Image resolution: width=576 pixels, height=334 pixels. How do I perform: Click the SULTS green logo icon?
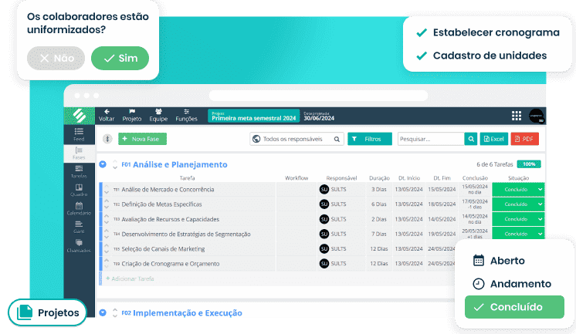point(79,116)
